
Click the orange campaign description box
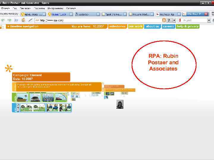(x=57, y=87)
